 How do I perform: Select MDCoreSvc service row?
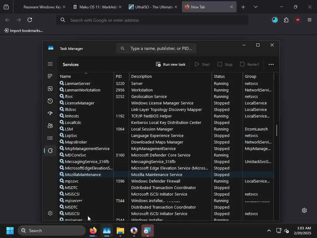166,155
